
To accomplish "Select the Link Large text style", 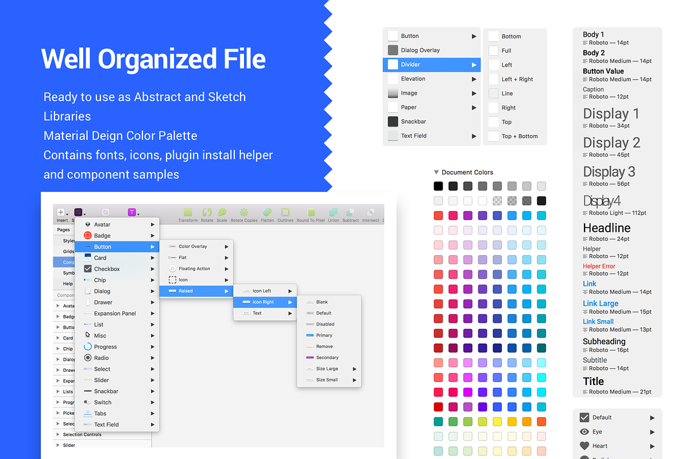I will (x=601, y=304).
